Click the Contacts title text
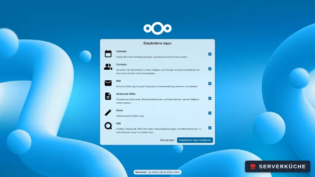 coord(121,64)
